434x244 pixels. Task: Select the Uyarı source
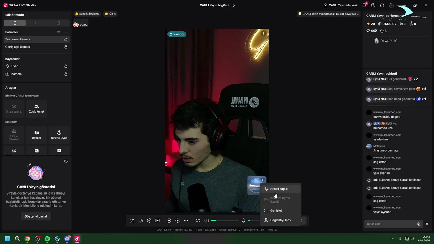coord(37,66)
